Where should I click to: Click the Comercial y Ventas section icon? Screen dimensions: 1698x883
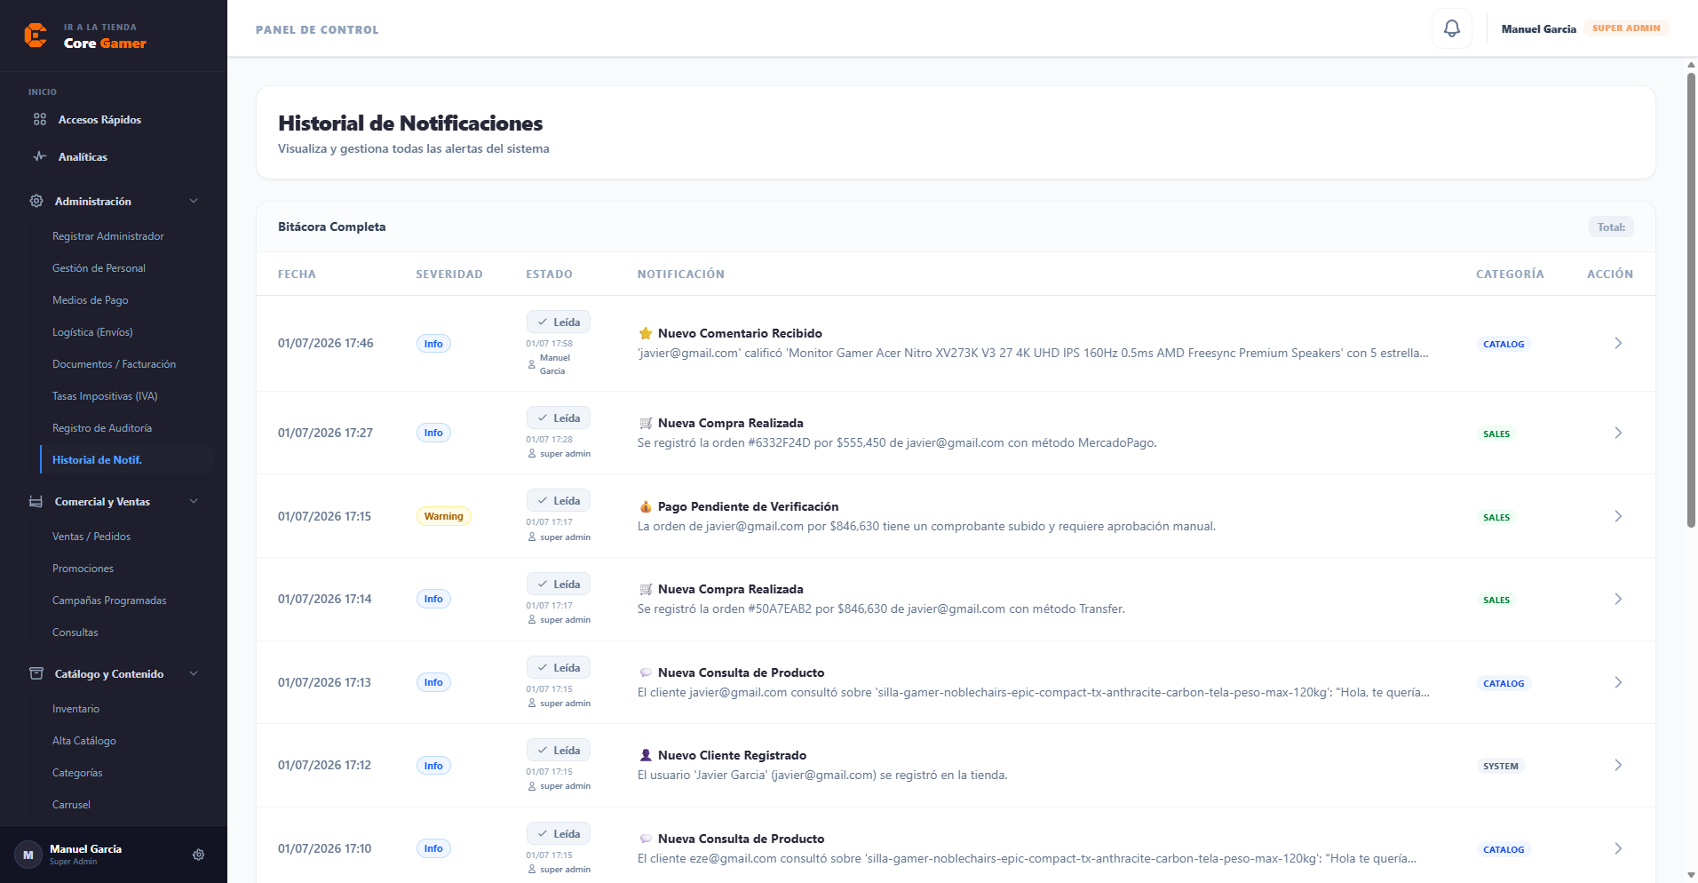click(36, 501)
